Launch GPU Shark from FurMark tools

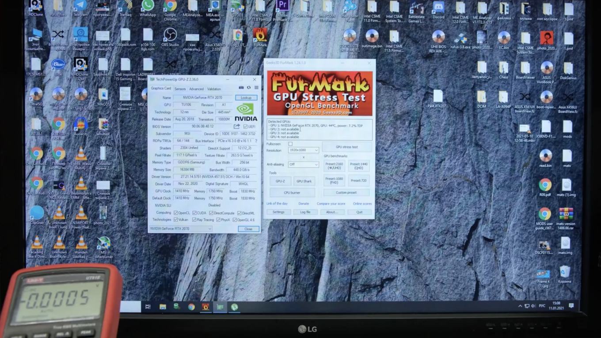(304, 181)
